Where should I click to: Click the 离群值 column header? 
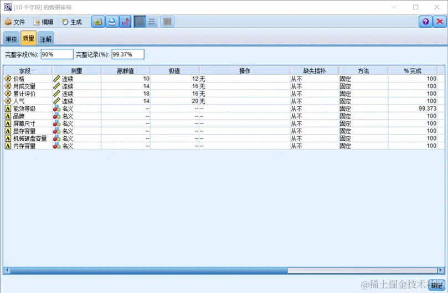tap(125, 70)
